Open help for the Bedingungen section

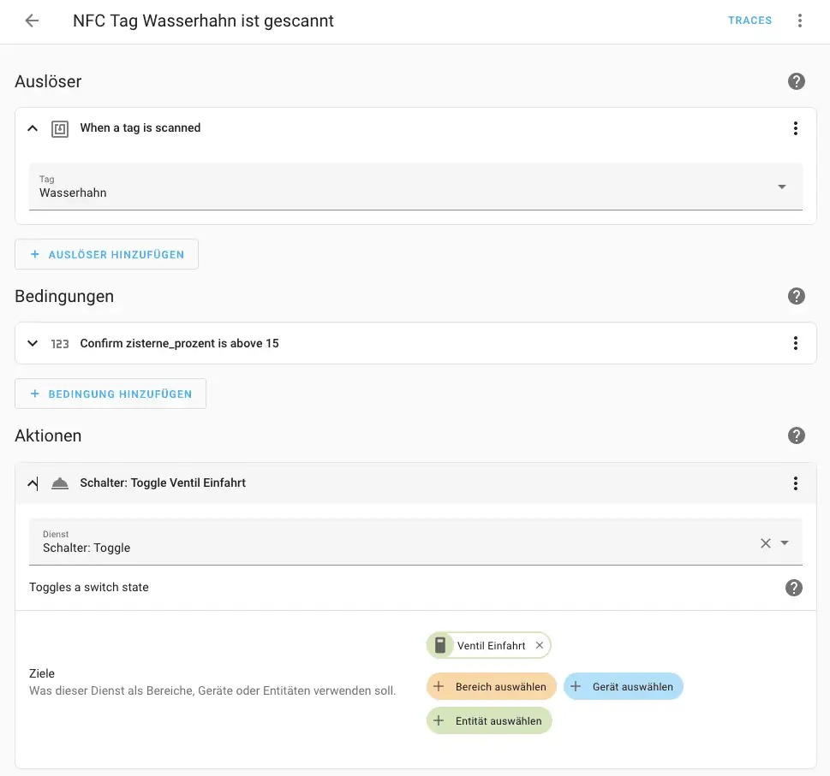[x=797, y=296]
